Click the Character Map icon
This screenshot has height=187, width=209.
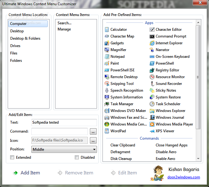(x=107, y=36)
